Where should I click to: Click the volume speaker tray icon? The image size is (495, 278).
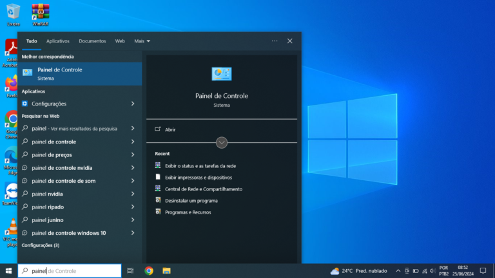click(432, 271)
